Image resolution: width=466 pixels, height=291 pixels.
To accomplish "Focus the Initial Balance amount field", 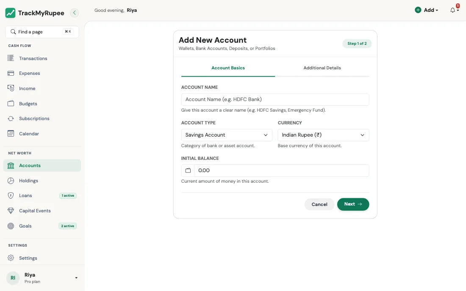I will point(281,170).
